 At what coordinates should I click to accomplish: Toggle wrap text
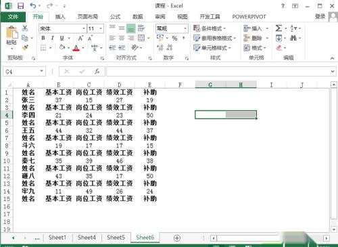tap(141, 28)
